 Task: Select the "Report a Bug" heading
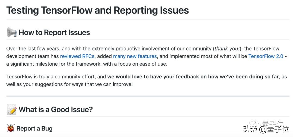coord(34,128)
